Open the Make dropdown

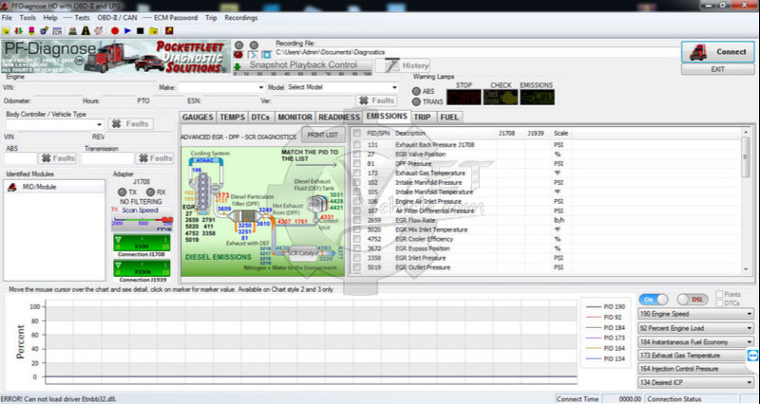coord(221,87)
